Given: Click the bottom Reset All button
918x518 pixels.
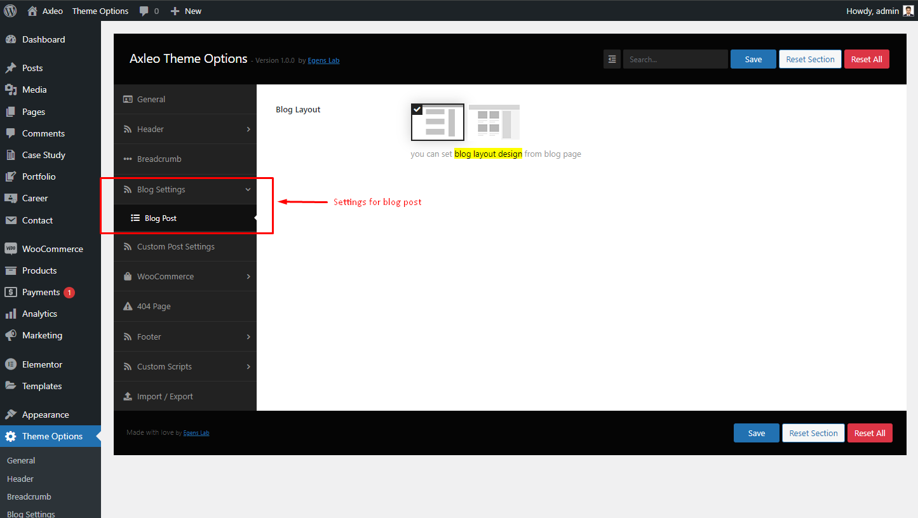Looking at the screenshot, I should point(870,433).
